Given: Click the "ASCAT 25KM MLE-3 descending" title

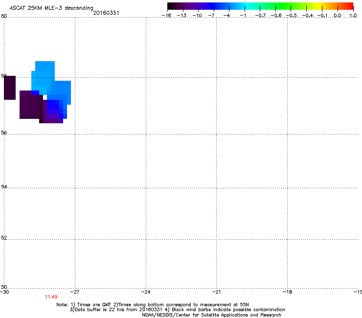Looking at the screenshot, I should tap(51, 8).
